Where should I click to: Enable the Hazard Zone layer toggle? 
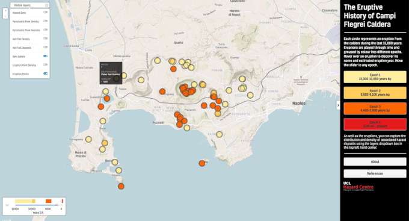(x=45, y=12)
